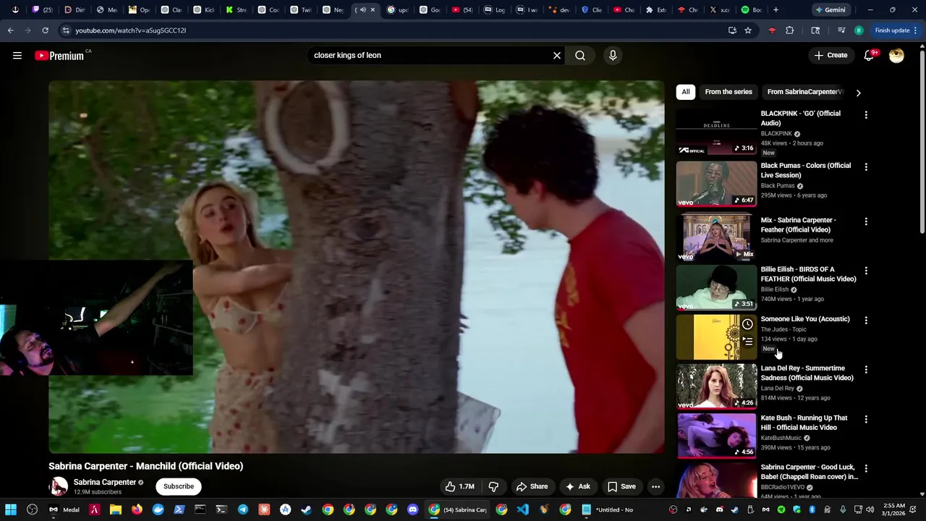The width and height of the screenshot is (926, 521).
Task: Open Firefox from taskbar
Action: (x=137, y=509)
